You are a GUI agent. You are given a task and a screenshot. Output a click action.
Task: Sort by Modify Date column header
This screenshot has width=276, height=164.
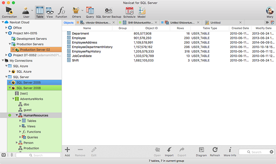(x=263, y=28)
